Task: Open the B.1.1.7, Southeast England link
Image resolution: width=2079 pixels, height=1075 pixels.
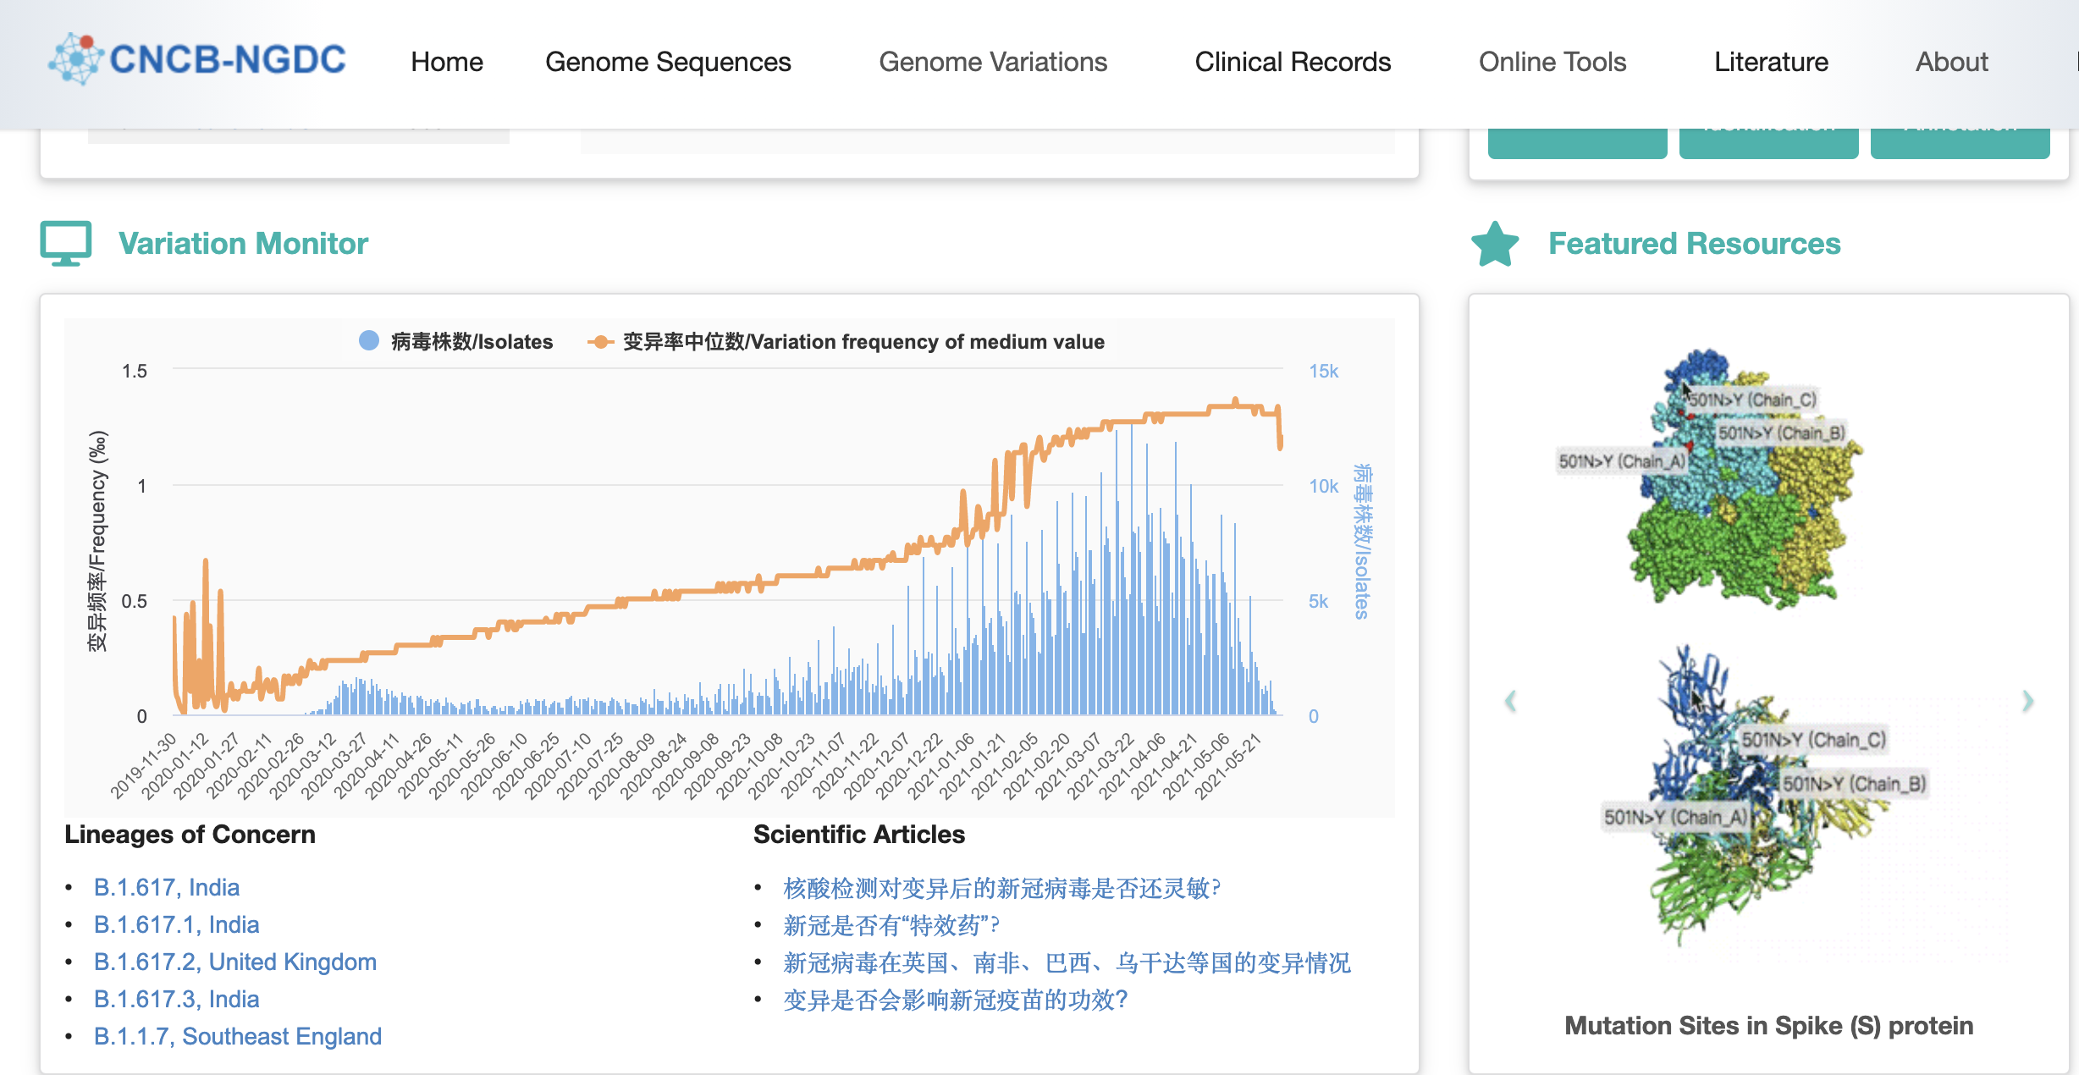Action: (238, 1036)
